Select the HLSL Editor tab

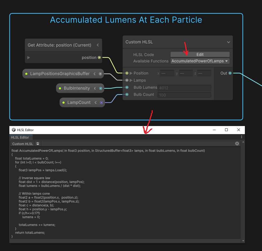(x=20, y=137)
